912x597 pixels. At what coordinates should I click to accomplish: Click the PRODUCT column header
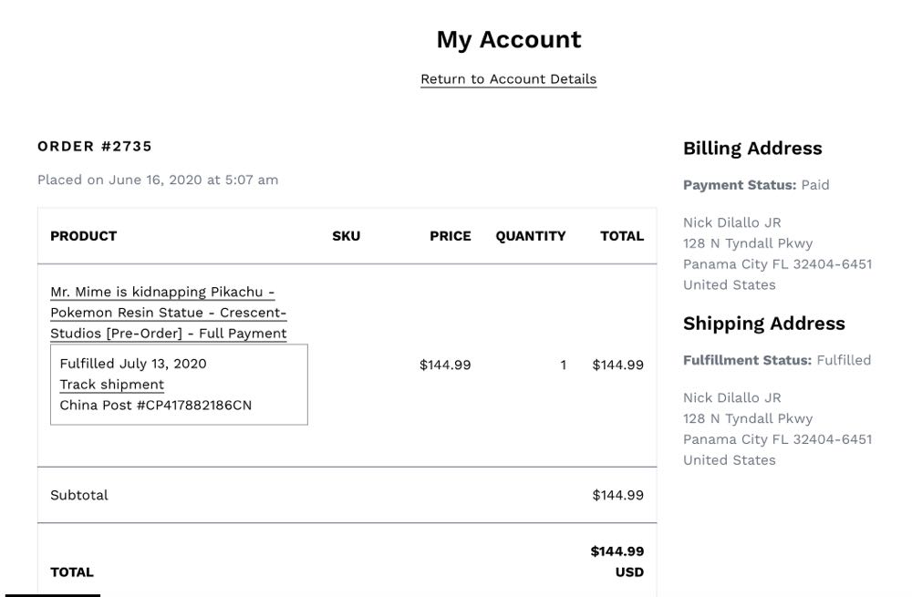84,236
